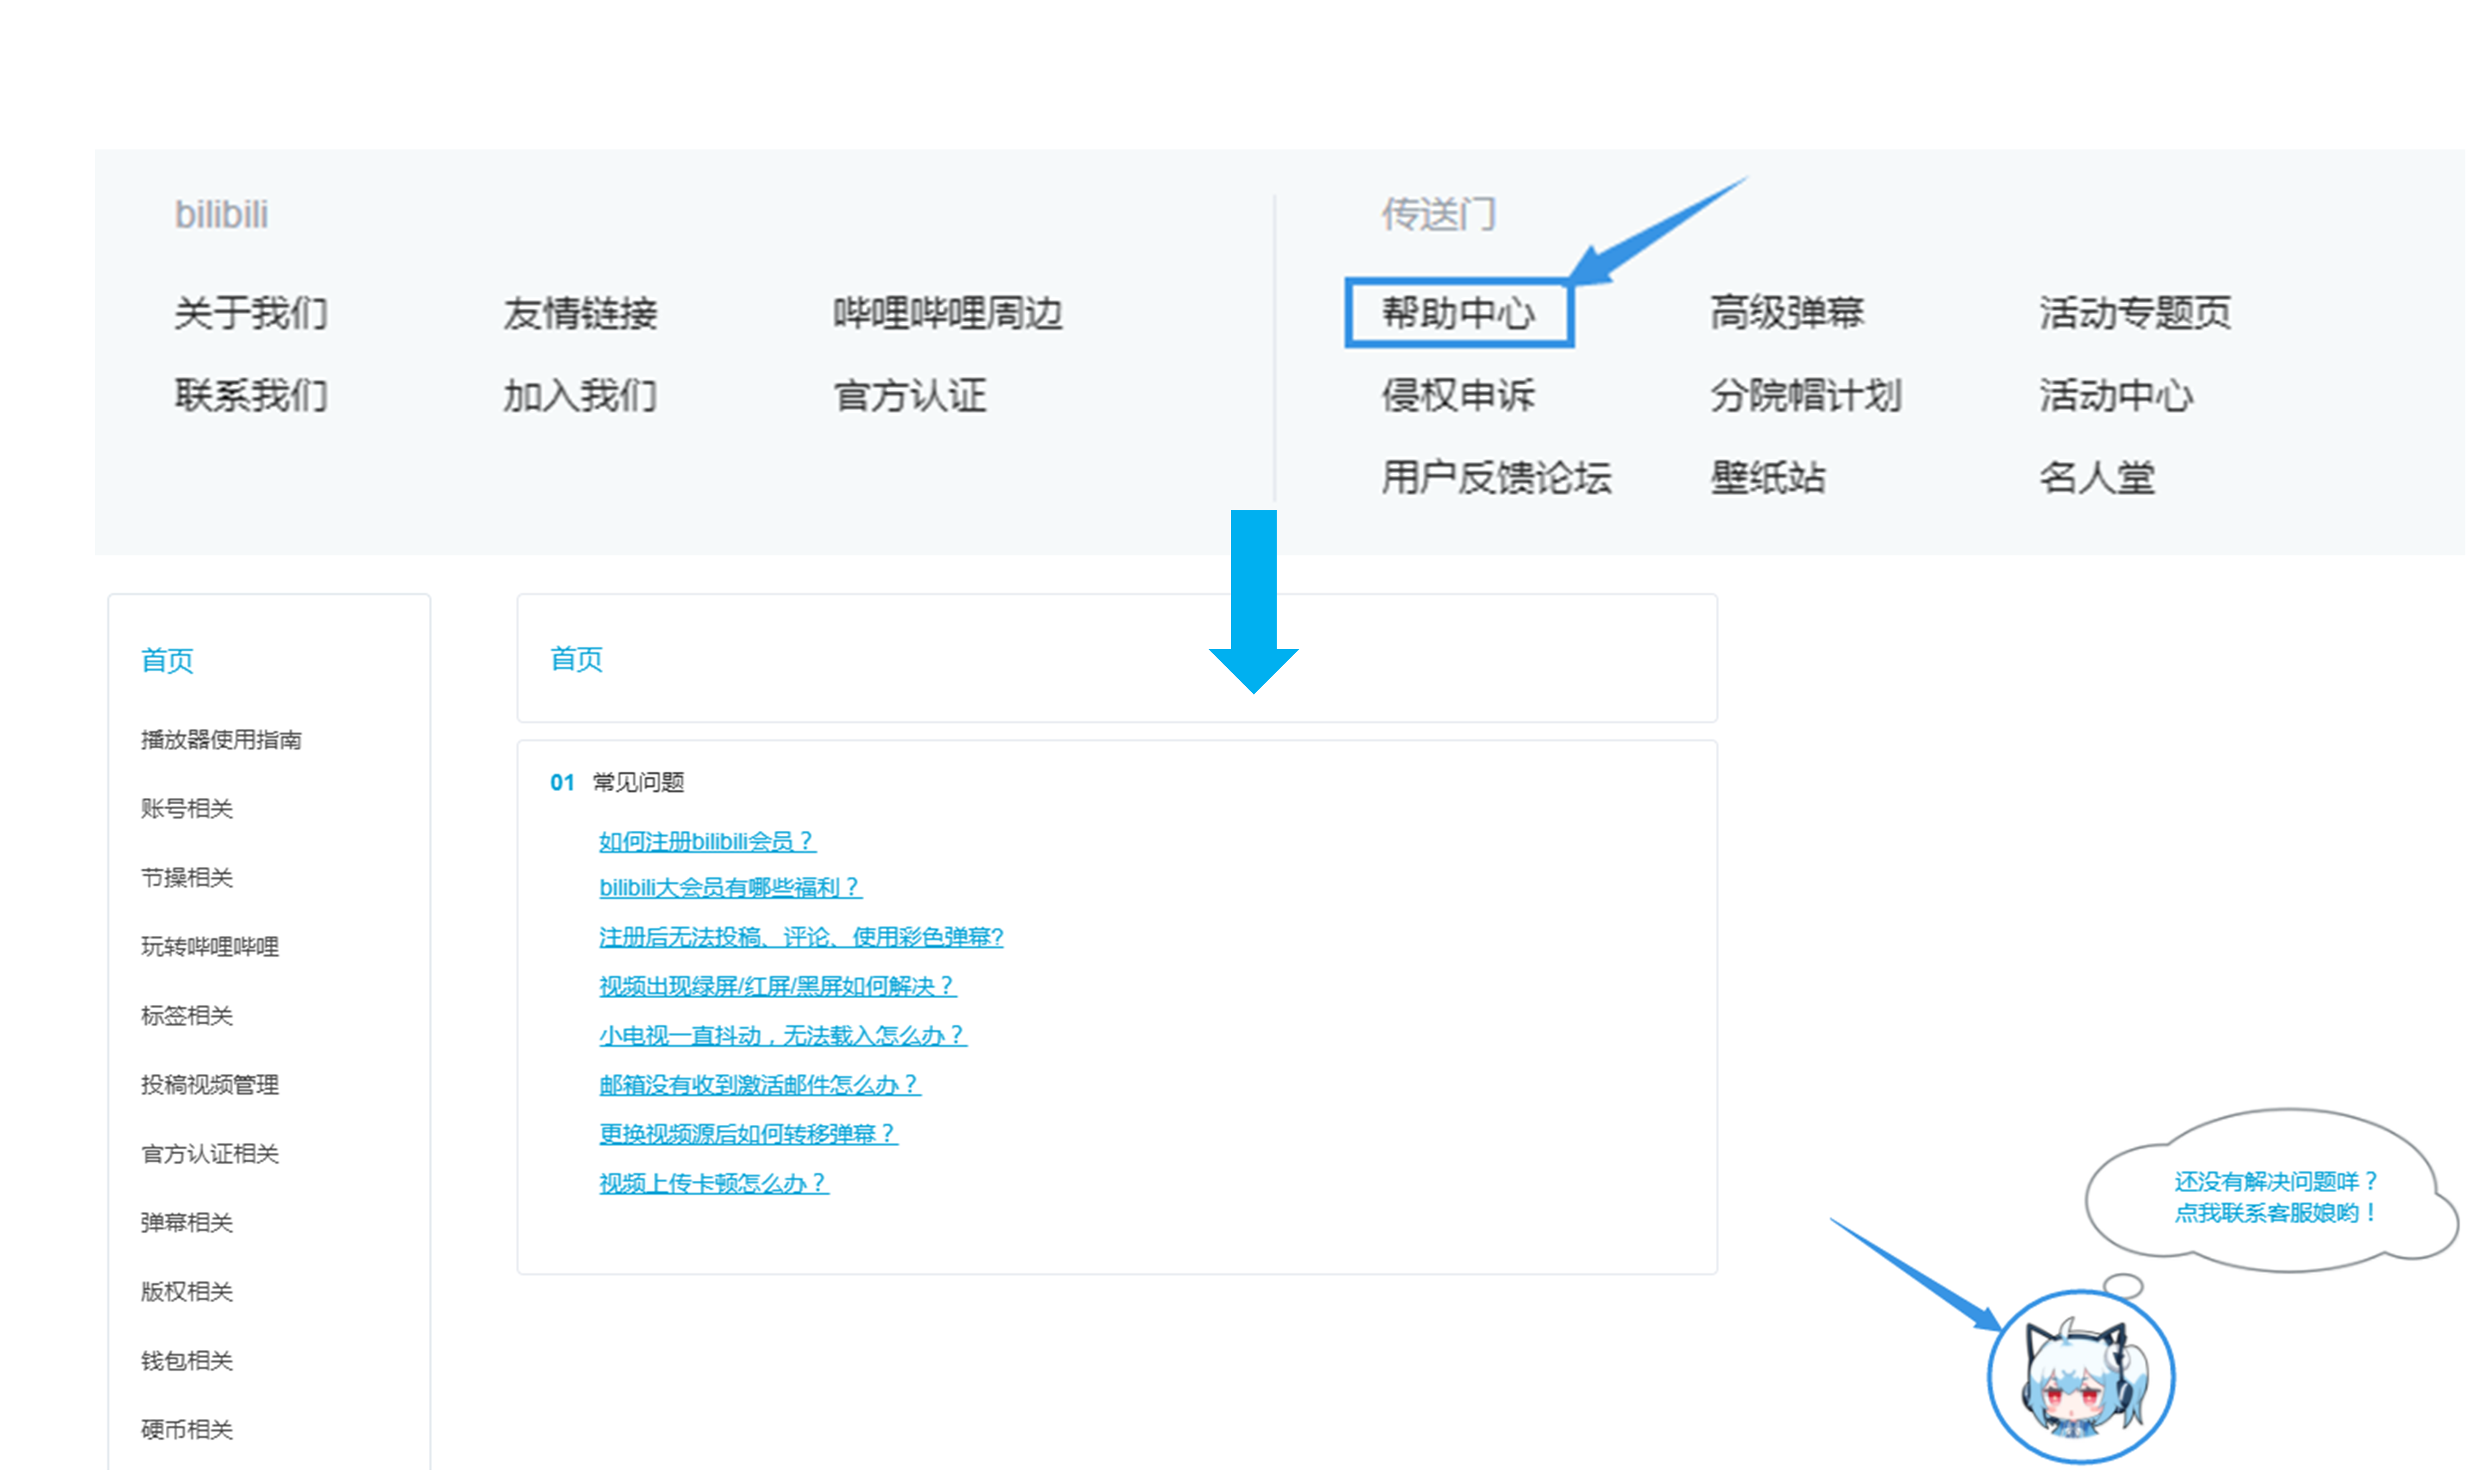The image size is (2467, 1484).
Task: Open 邮箱没有收到激活邮件怎么办？ question
Action: point(759,1084)
